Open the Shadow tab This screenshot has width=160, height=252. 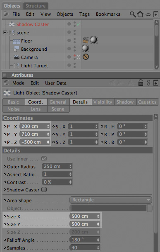(x=125, y=102)
